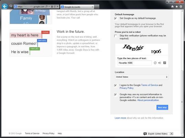The height and width of the screenshot is (138, 185).
Task: Click the 'Prove you're not a robot' label
Action: 128,32
